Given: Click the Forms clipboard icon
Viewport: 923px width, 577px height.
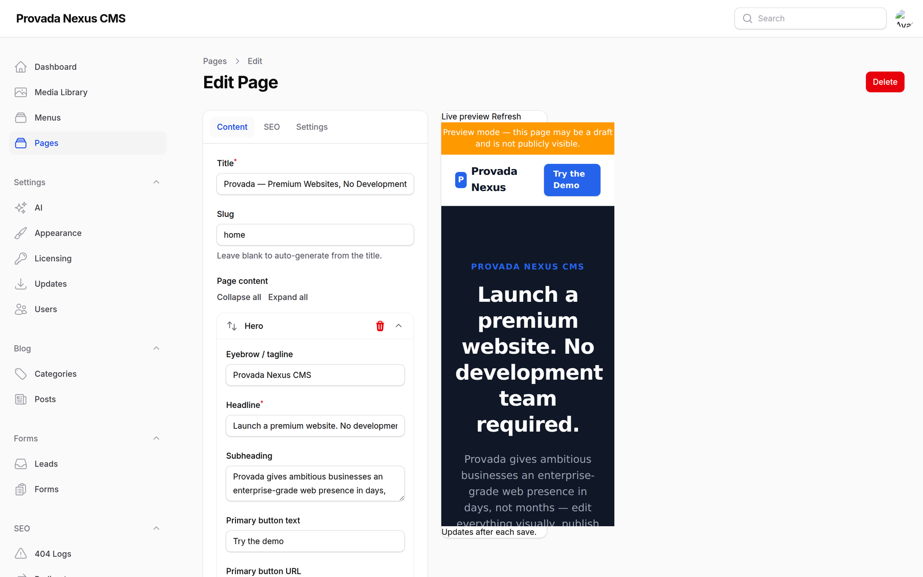Looking at the screenshot, I should click(21, 489).
